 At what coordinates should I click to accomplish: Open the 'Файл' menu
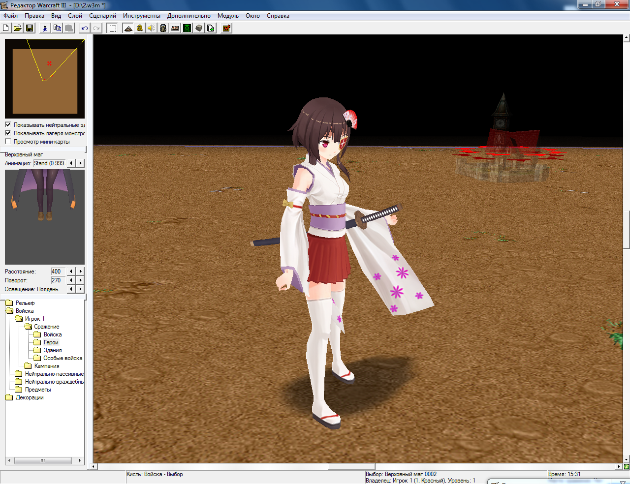coord(10,16)
